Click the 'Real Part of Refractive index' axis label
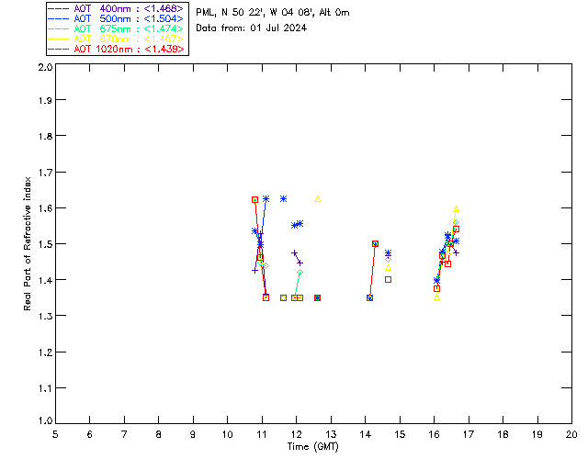 click(28, 243)
